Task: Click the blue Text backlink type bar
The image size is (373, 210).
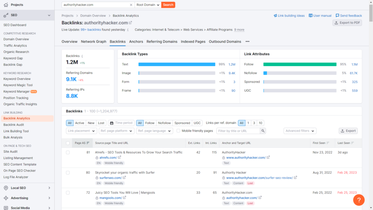Action: 177,64
